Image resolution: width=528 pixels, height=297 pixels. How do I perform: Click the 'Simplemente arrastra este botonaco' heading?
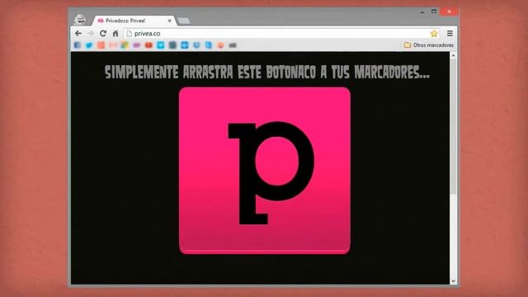(267, 72)
